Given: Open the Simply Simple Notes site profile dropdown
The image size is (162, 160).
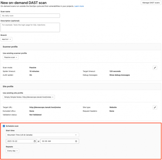Looking at the screenshot, I should point(29,97).
